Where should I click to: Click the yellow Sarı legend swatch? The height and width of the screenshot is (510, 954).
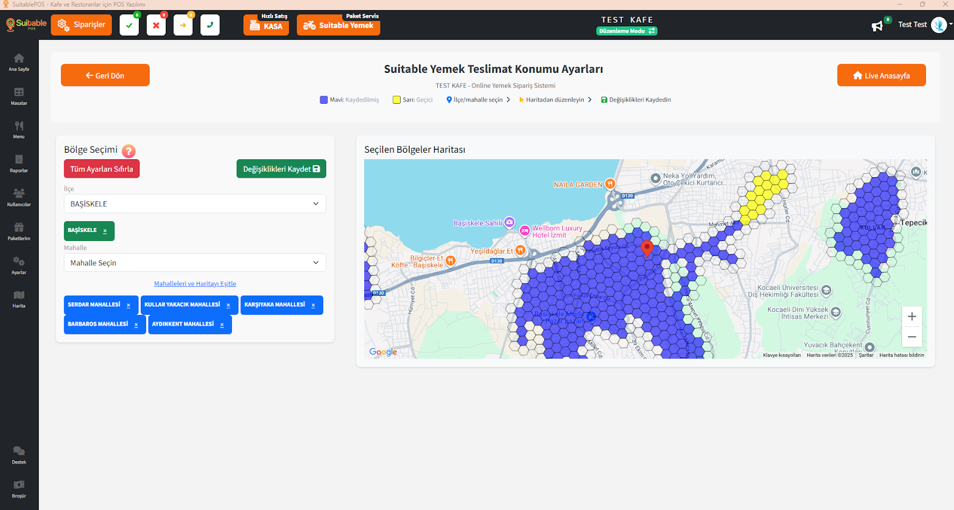[x=397, y=100]
